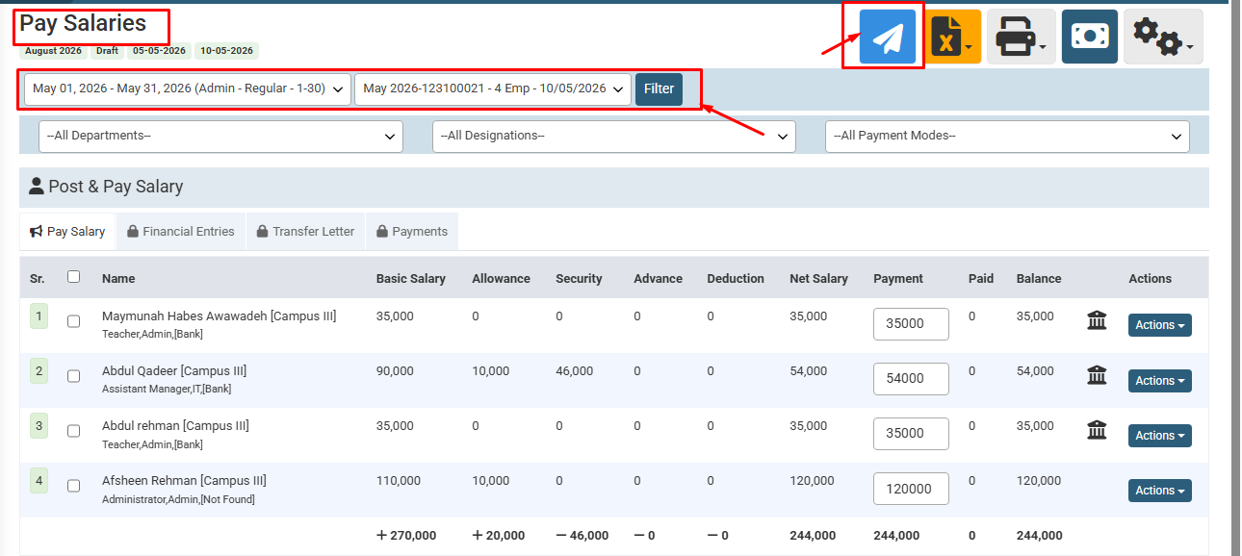Click bank icon in Maymunah Habes Awawadeh row
This screenshot has width=1242, height=556.
pyautogui.click(x=1097, y=320)
